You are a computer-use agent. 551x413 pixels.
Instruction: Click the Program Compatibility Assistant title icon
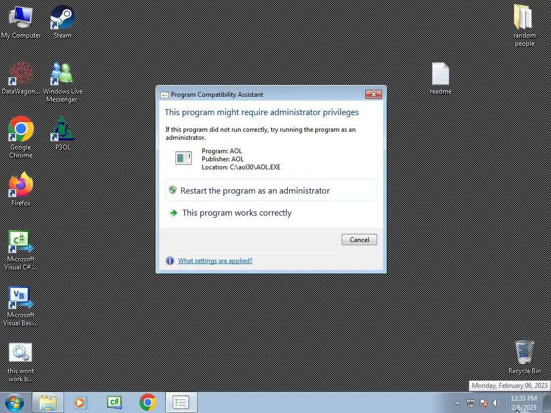click(165, 95)
